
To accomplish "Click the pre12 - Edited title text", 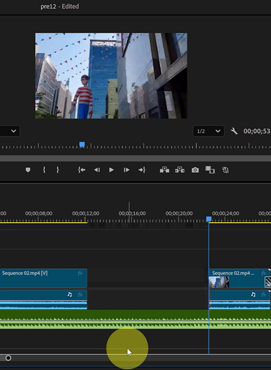I will click(60, 6).
